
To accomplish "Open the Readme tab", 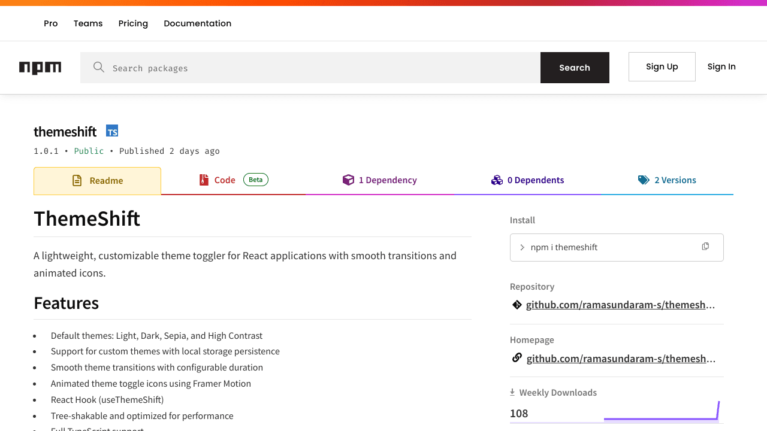I will pos(97,181).
